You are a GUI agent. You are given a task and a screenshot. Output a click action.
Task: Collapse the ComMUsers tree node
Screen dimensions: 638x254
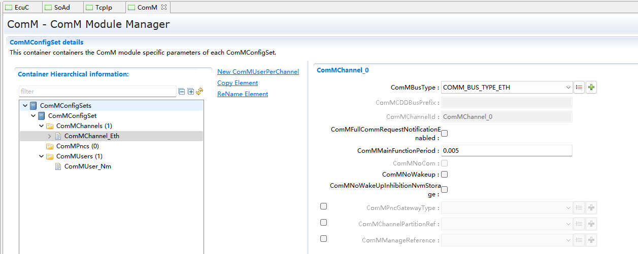click(x=41, y=156)
